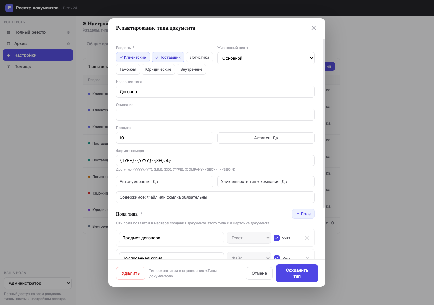Open the Жизненный цикл dropdown

[266, 58]
